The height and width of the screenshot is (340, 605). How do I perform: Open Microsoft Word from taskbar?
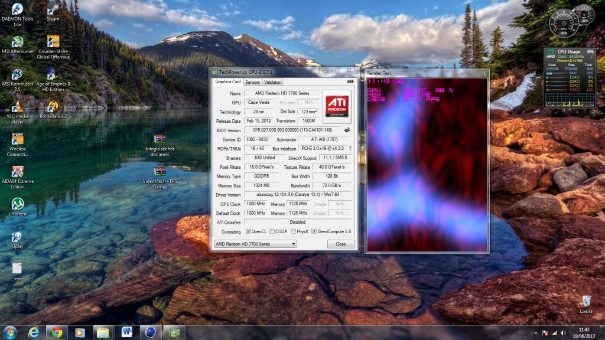click(x=126, y=332)
